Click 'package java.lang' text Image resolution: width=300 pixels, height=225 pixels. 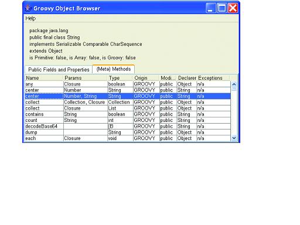coord(49,30)
